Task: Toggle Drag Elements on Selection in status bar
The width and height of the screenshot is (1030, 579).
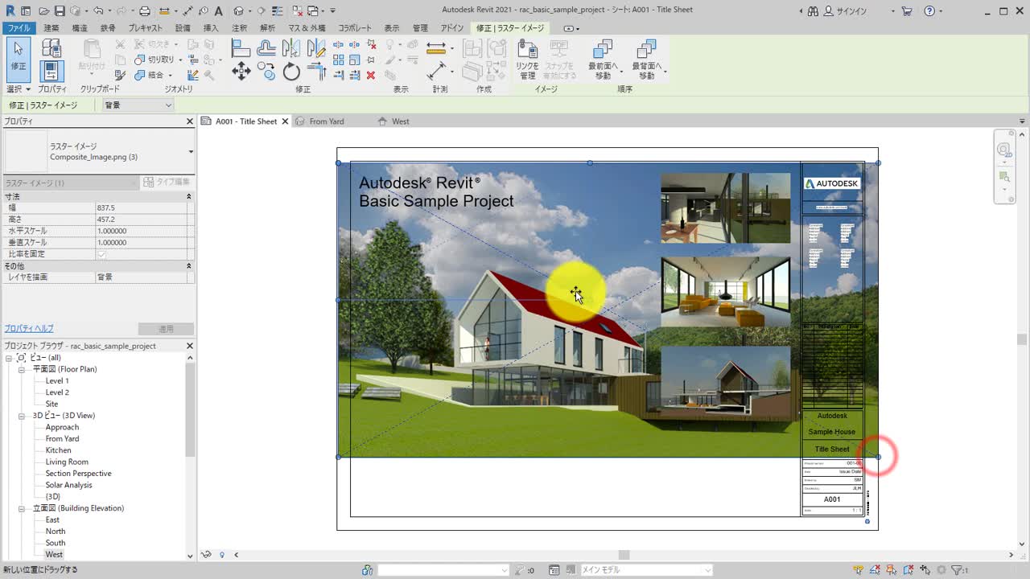Action: (x=925, y=570)
